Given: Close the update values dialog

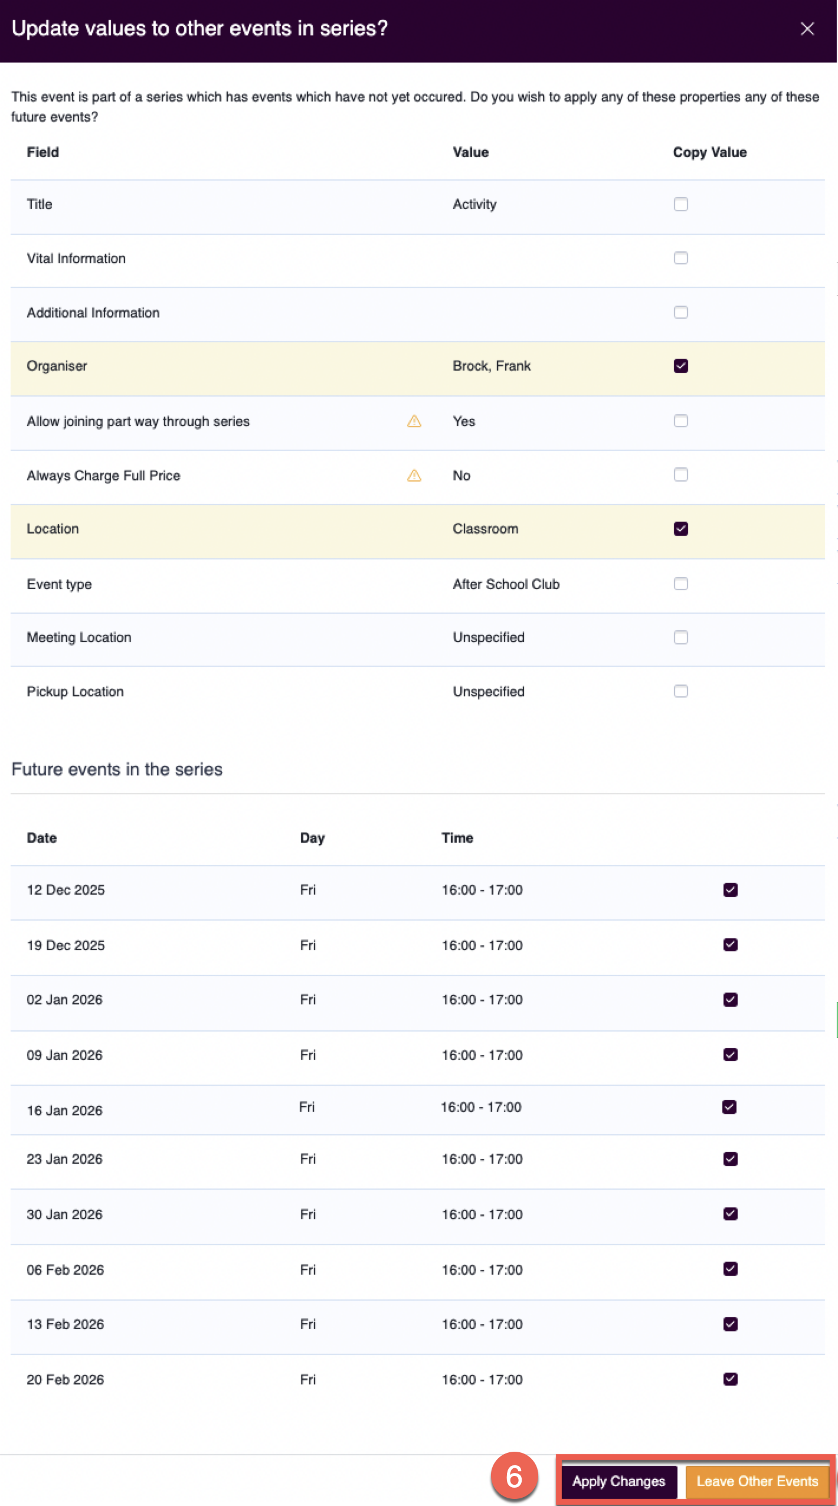Looking at the screenshot, I should pyautogui.click(x=807, y=29).
